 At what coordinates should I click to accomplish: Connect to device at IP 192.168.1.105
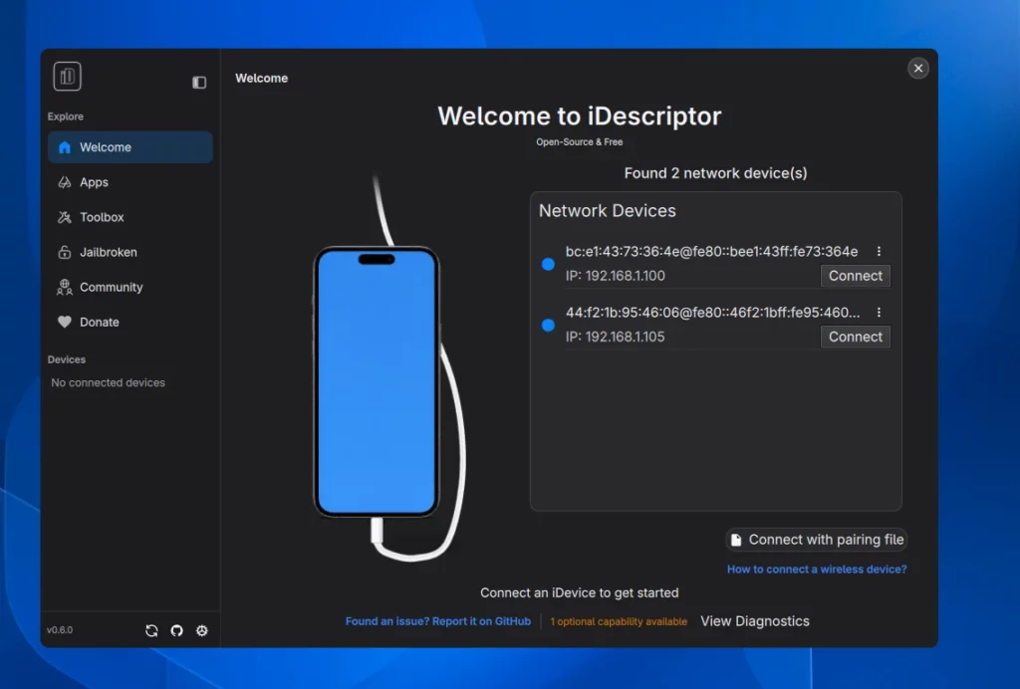[856, 337]
